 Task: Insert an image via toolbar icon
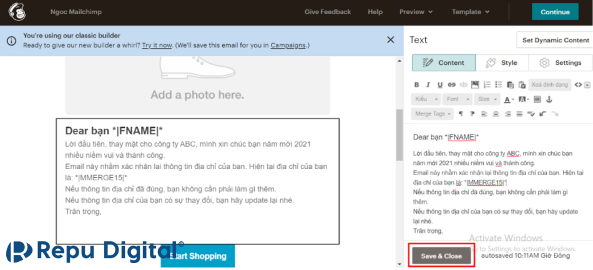point(474,85)
